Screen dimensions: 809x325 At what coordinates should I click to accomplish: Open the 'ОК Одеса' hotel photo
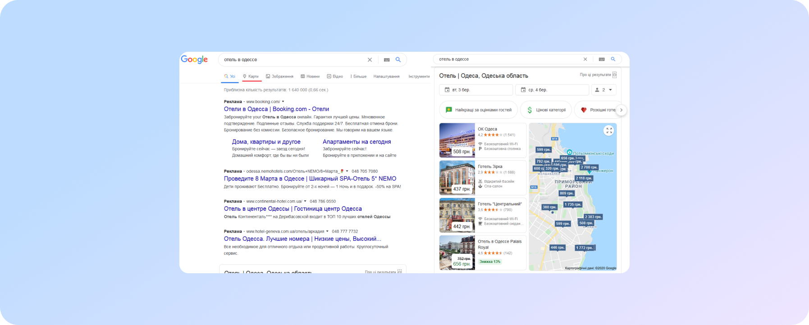[457, 140]
